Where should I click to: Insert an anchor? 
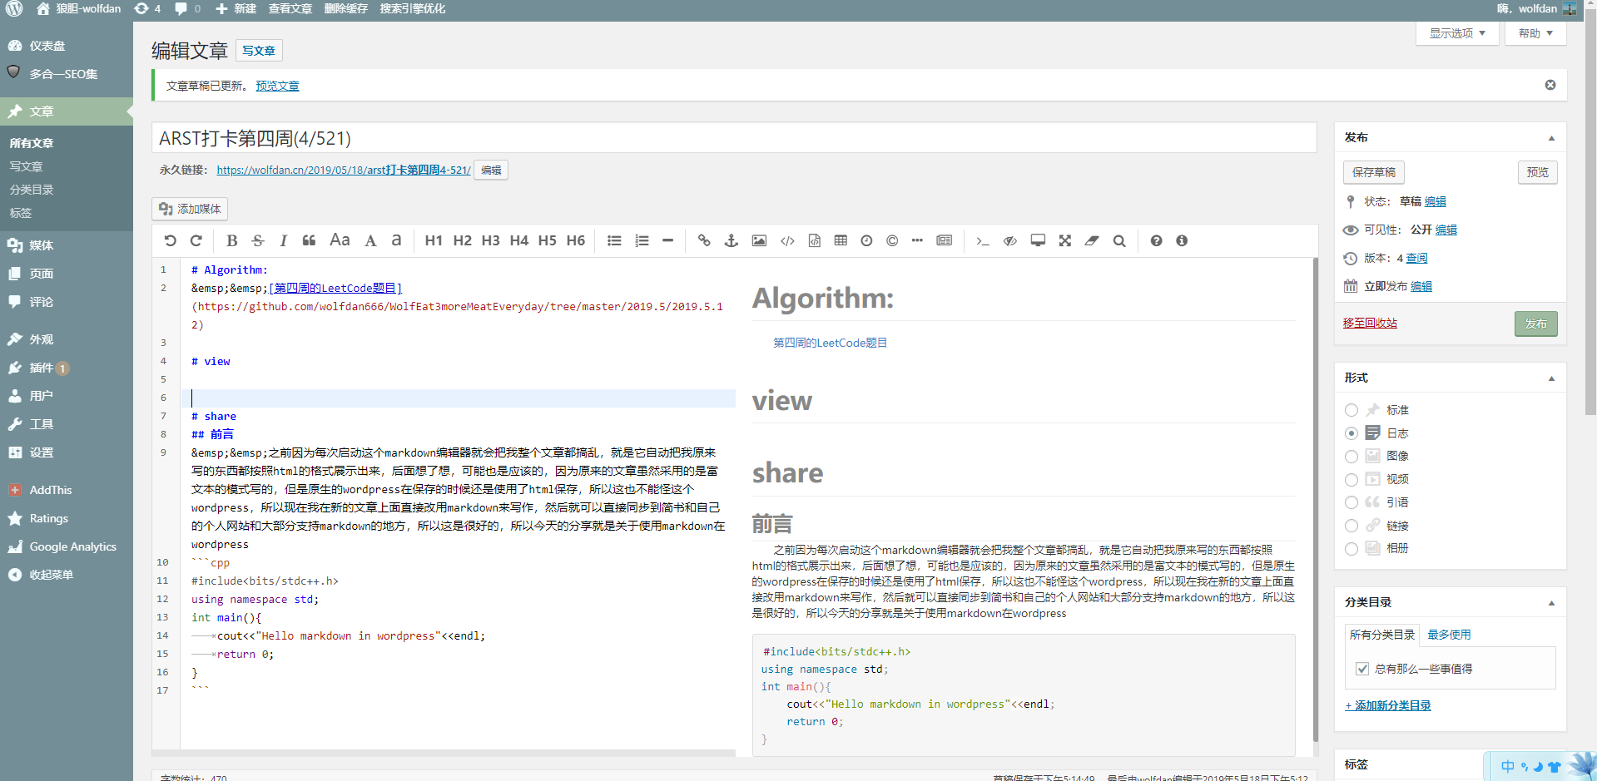pos(732,241)
